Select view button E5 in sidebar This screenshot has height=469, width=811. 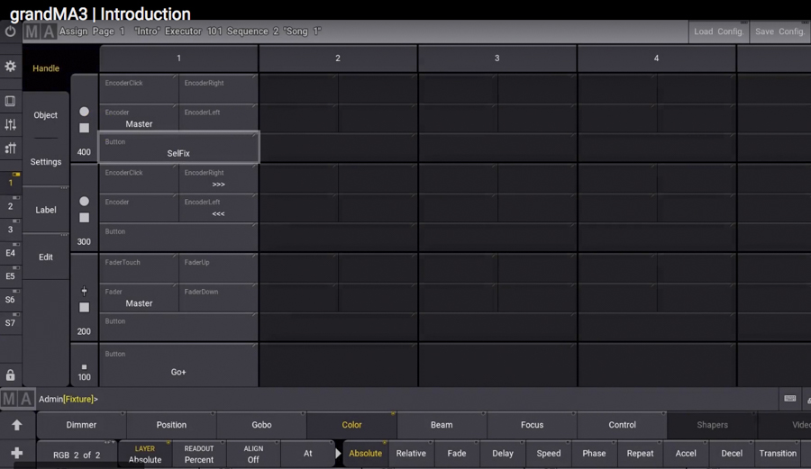(x=10, y=275)
